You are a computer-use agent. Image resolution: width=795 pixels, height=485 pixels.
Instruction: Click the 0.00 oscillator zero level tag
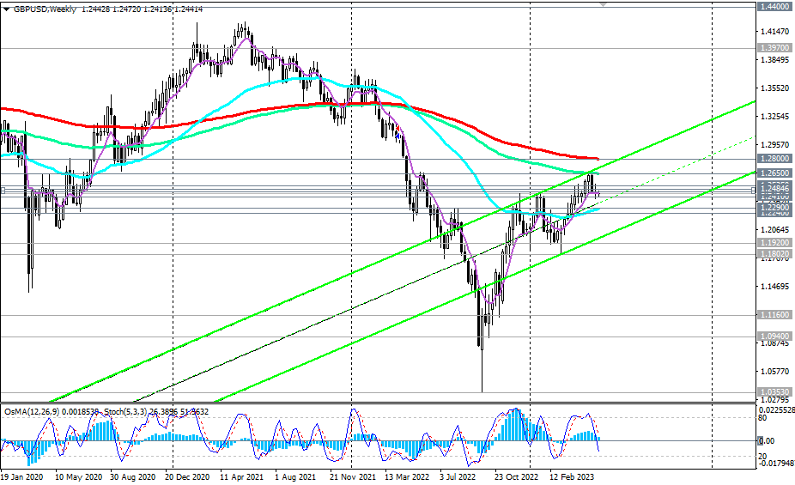coord(768,441)
